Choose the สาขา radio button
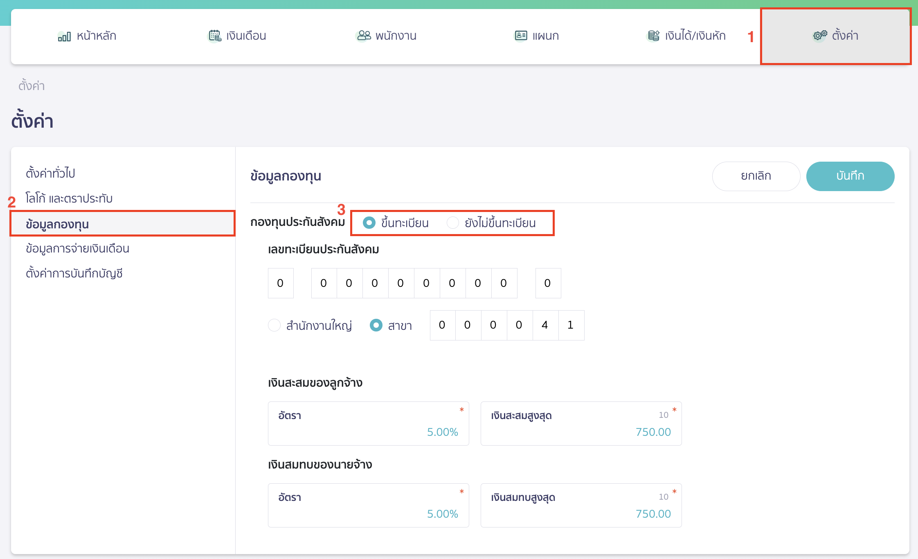Image resolution: width=918 pixels, height=559 pixels. 376,325
